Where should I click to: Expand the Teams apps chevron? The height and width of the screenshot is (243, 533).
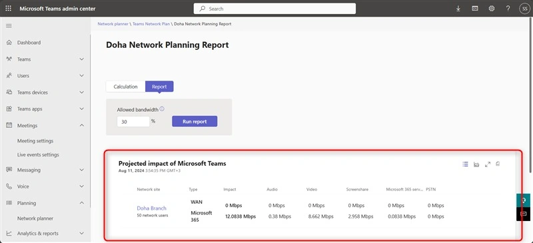(x=81, y=109)
